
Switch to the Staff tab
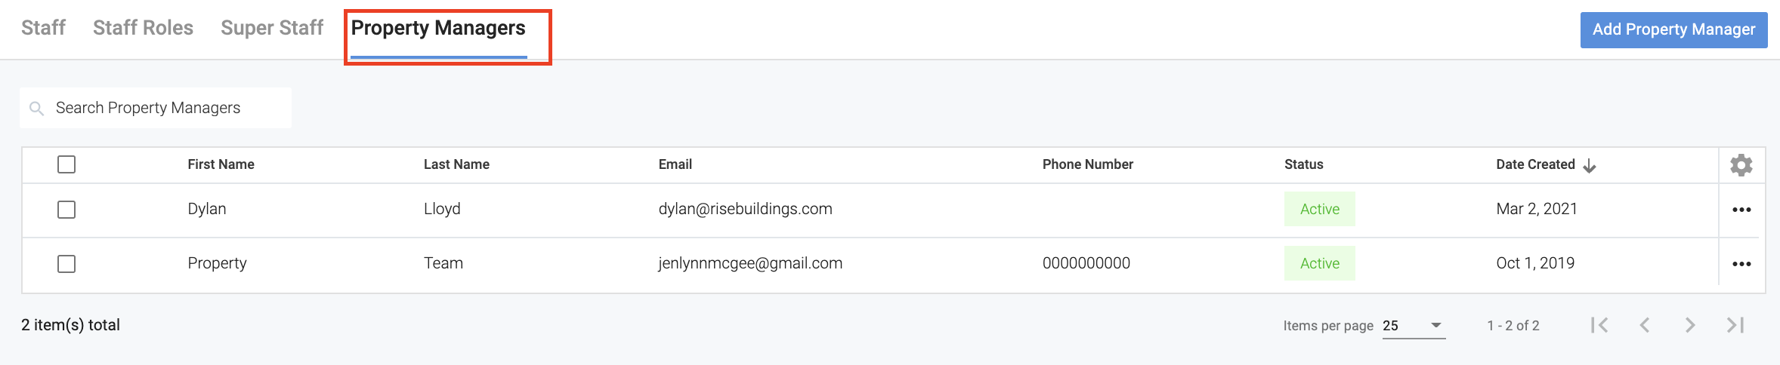(x=43, y=28)
